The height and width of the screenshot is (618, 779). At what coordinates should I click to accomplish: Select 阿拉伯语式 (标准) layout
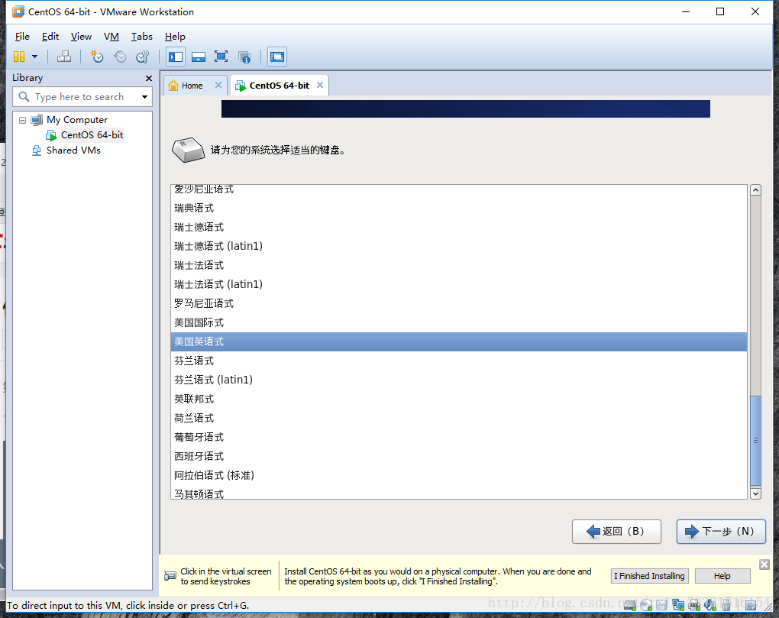click(458, 475)
